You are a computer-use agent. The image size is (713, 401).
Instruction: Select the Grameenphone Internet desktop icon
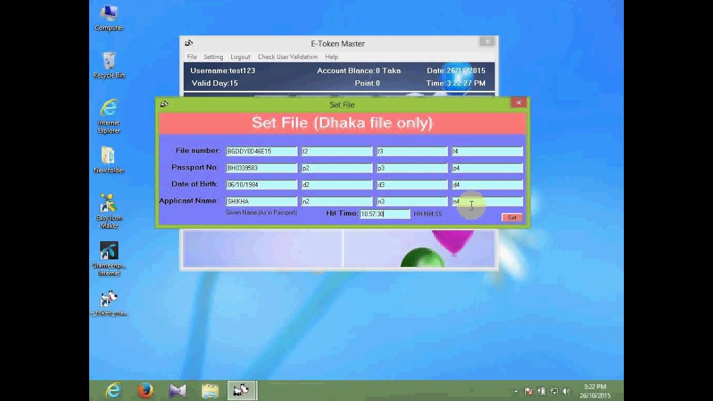(x=109, y=258)
